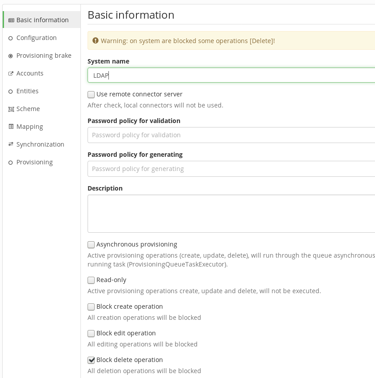Toggle the Read-only checkbox
375x378 pixels.
[91, 280]
